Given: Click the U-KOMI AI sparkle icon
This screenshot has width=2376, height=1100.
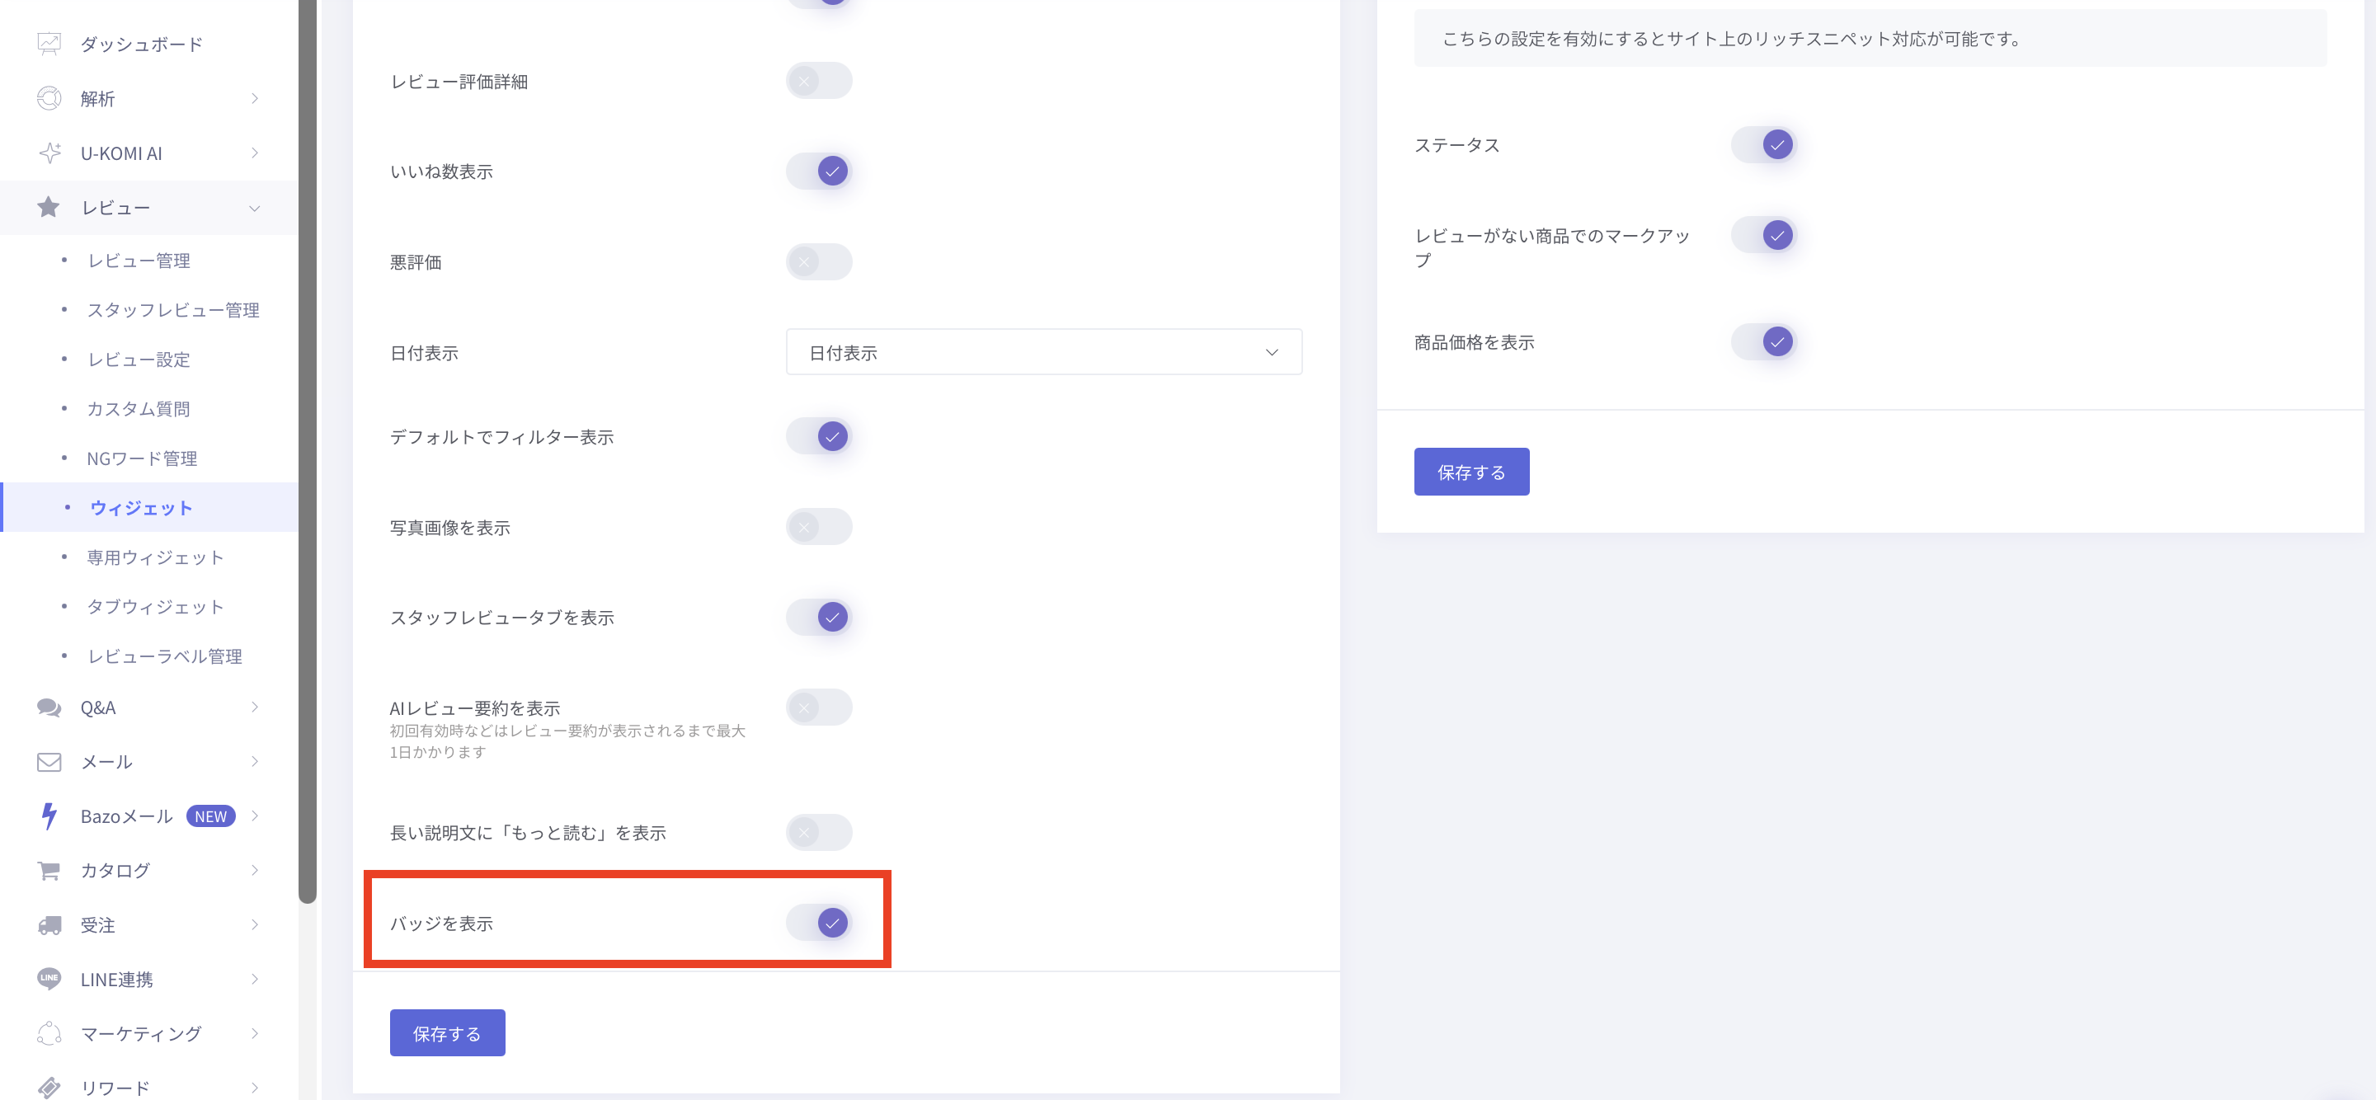Looking at the screenshot, I should [x=49, y=153].
